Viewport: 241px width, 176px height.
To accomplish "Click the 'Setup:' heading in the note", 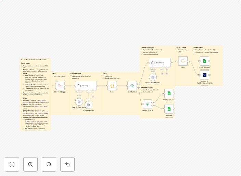I will [25, 98].
